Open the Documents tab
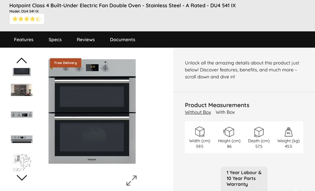315x191 pixels. 123,40
